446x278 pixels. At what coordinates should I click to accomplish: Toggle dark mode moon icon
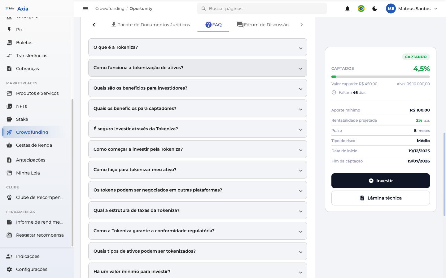375,9
